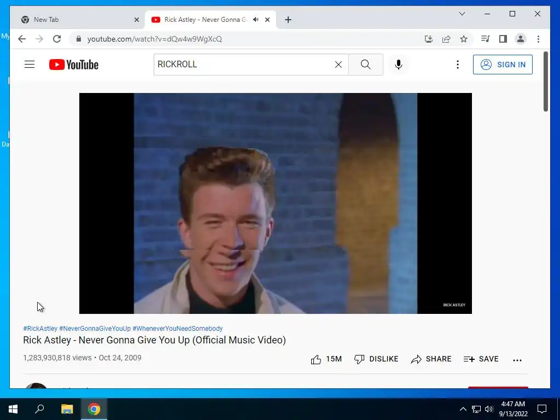
Task: Click the DISLIKE button
Action: 376,359
